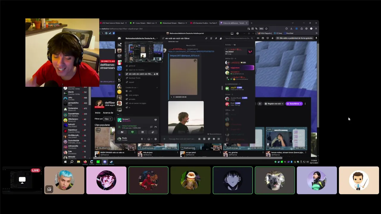Open GIF picker in Discord message bar

tap(204, 139)
